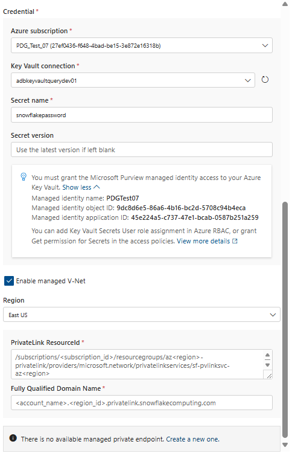Click the Key Vault connection label
This screenshot has height=453, width=295.
[x=43, y=66]
